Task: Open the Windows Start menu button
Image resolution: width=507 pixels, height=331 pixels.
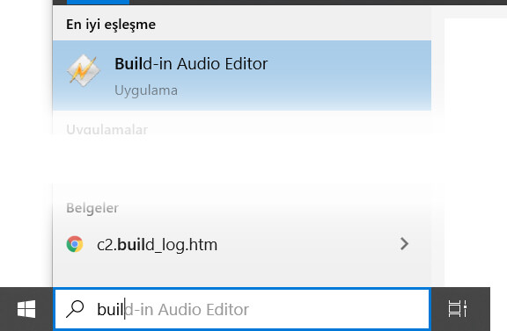Action: tap(26, 309)
